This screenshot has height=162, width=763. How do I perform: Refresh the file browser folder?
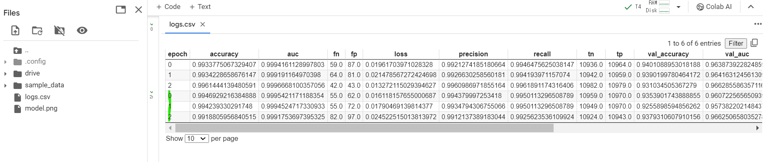37,31
